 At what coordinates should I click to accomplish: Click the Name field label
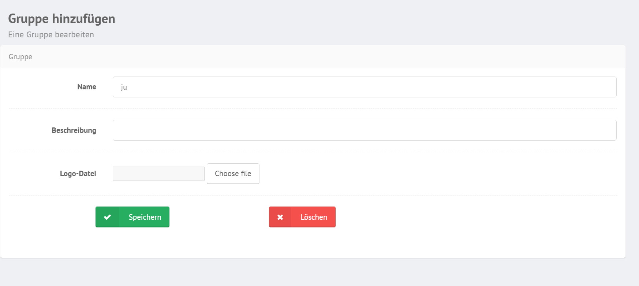pyautogui.click(x=87, y=87)
